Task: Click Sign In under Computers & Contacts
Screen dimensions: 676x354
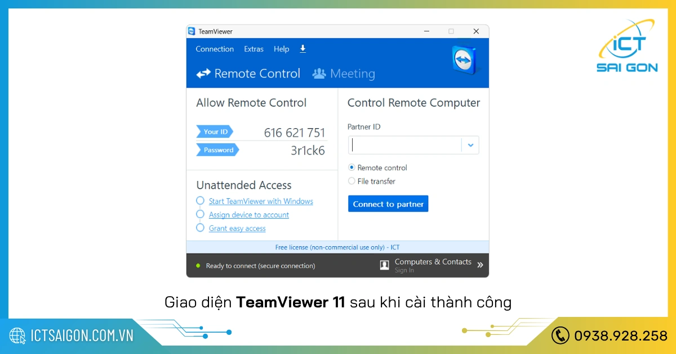Action: pyautogui.click(x=404, y=270)
